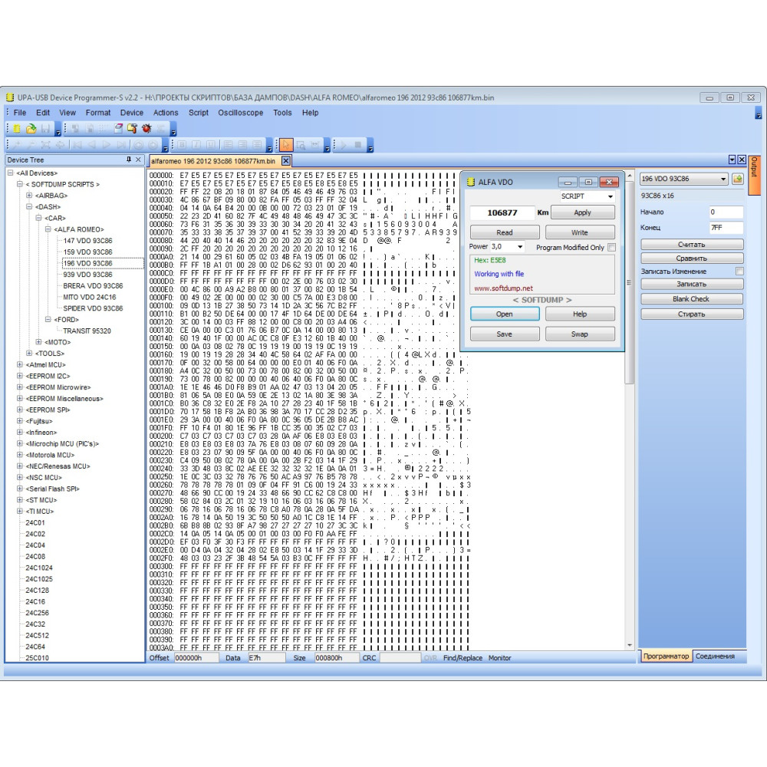Expand the AIRBAG tree node
767x767 pixels.
[x=29, y=196]
